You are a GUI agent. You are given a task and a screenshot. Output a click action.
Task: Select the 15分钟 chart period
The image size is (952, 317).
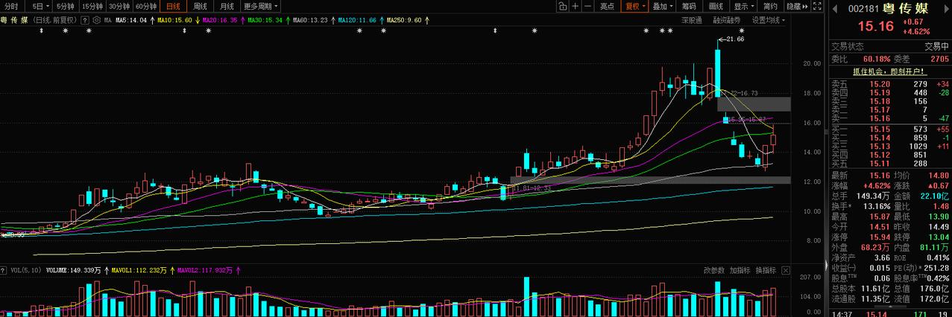pyautogui.click(x=92, y=6)
